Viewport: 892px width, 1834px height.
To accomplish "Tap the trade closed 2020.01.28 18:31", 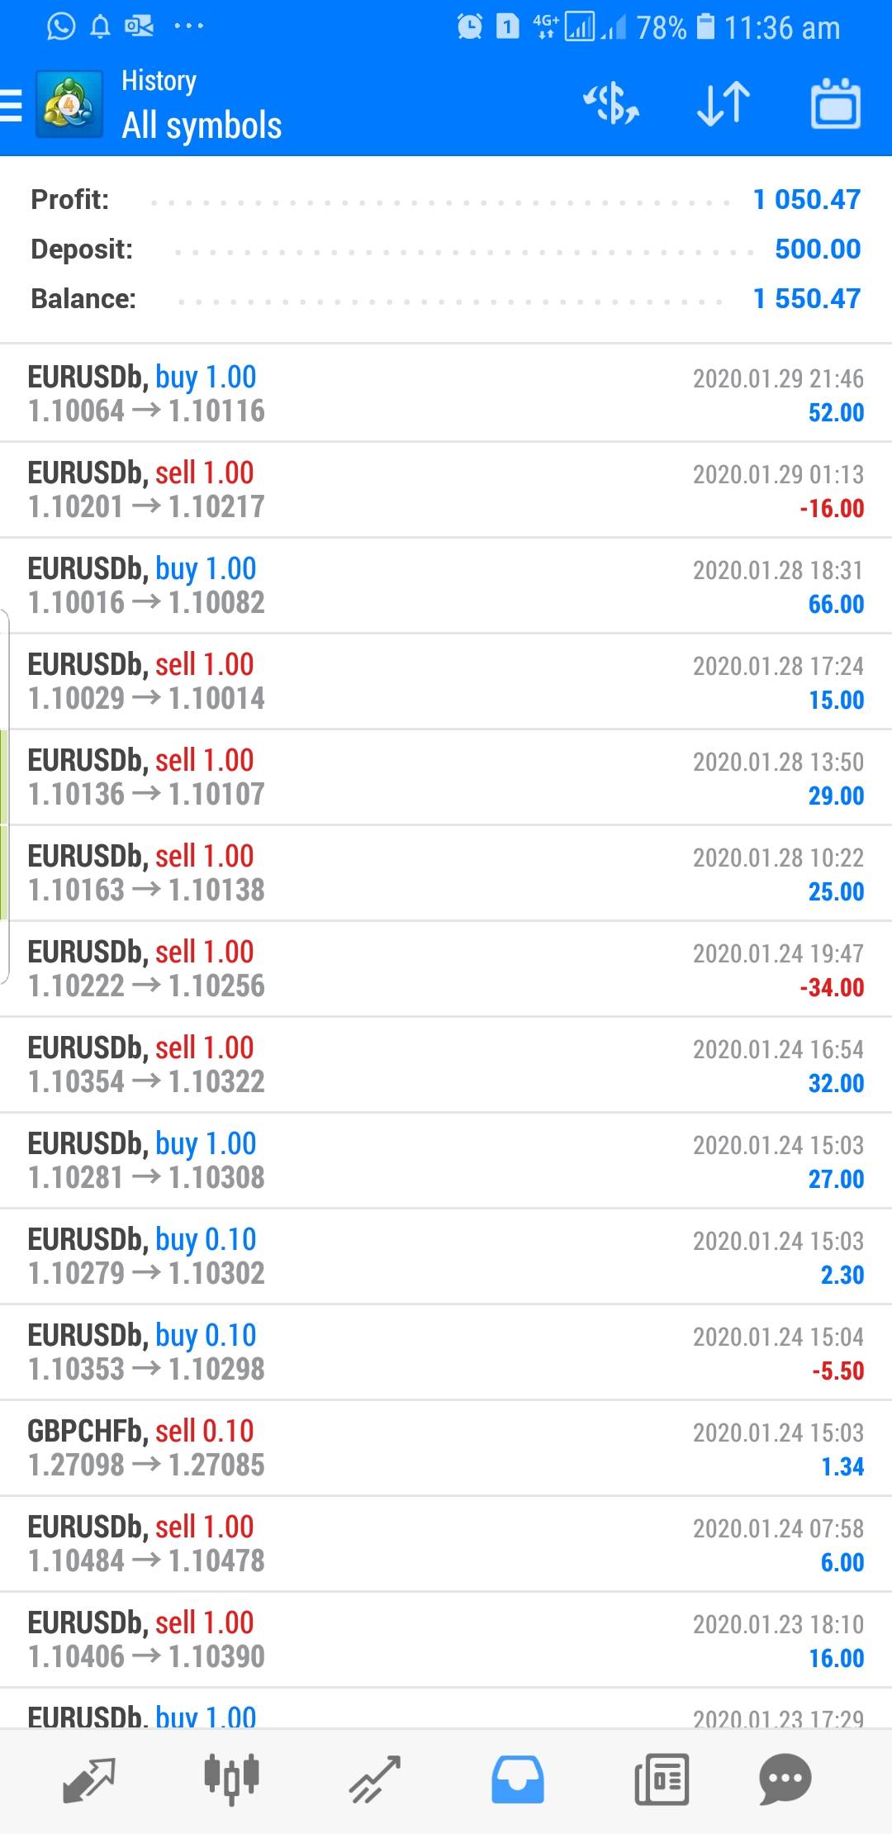I will pos(446,586).
